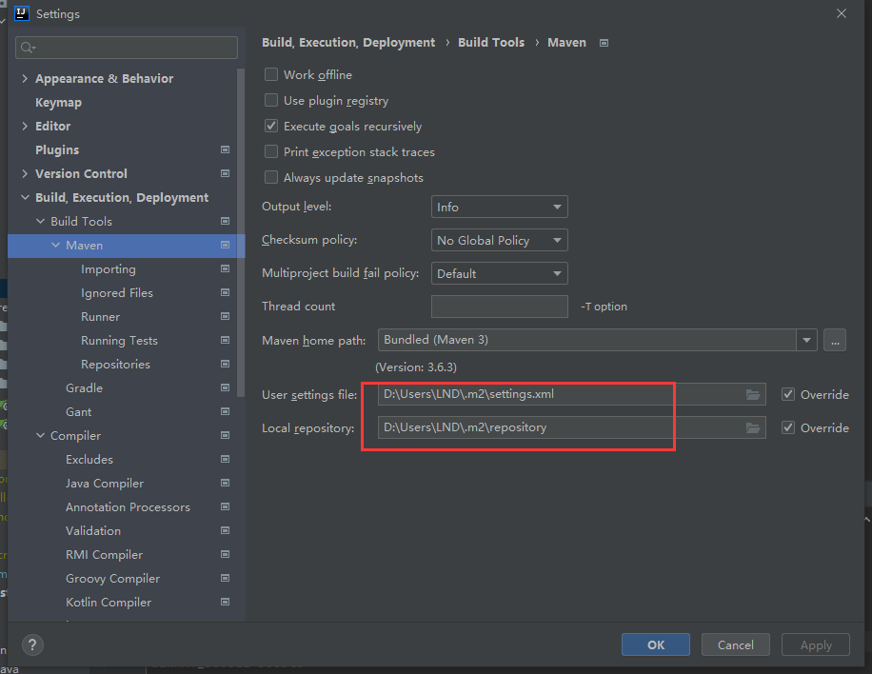Click the breadcrumb project icon after Maven title
The height and width of the screenshot is (674, 872).
coord(604,43)
